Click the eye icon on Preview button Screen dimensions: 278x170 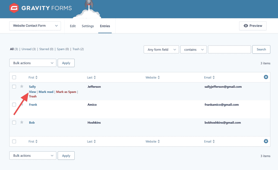coord(246,26)
